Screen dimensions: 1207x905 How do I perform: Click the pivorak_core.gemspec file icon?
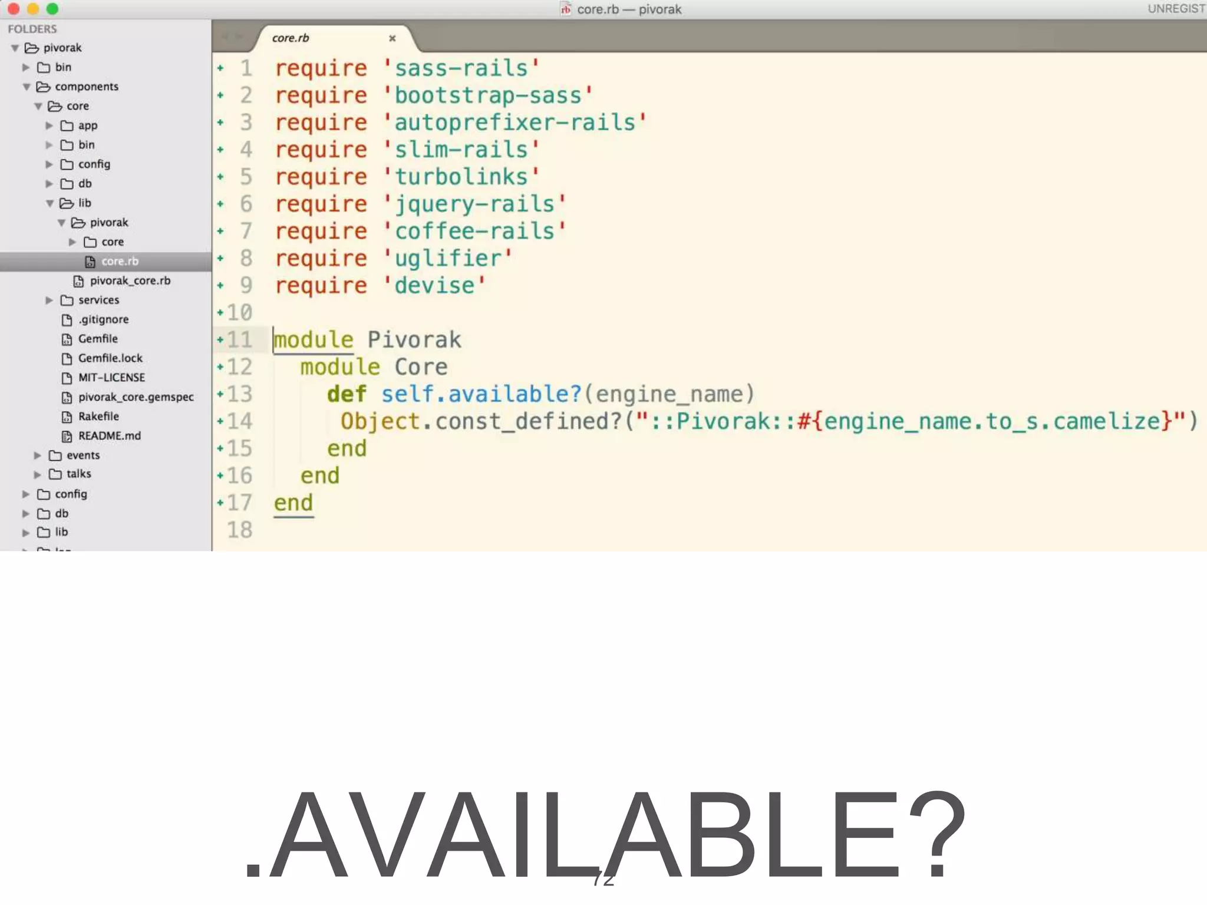pyautogui.click(x=67, y=397)
